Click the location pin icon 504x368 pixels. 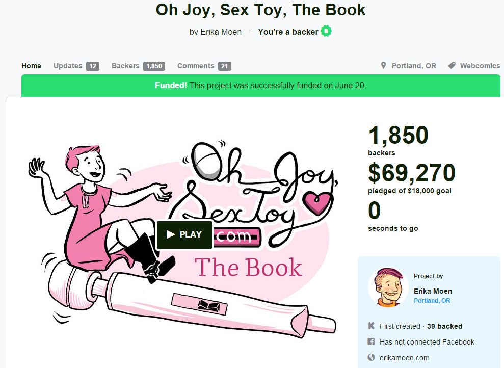pos(383,66)
